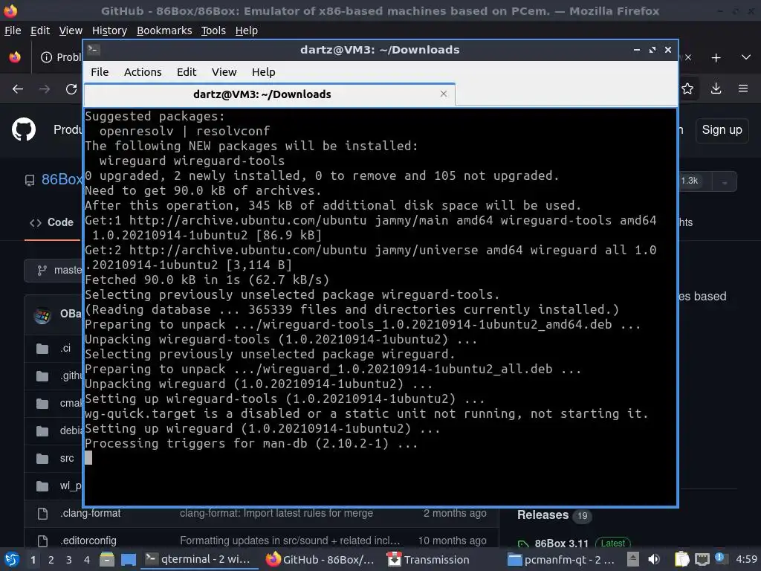Switch to the pcmanfm-qt taskbar entry
Screen dimensions: 761x571
[x=562, y=559]
